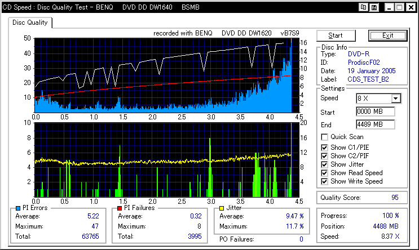Maximize the CD Speed window

399,7
